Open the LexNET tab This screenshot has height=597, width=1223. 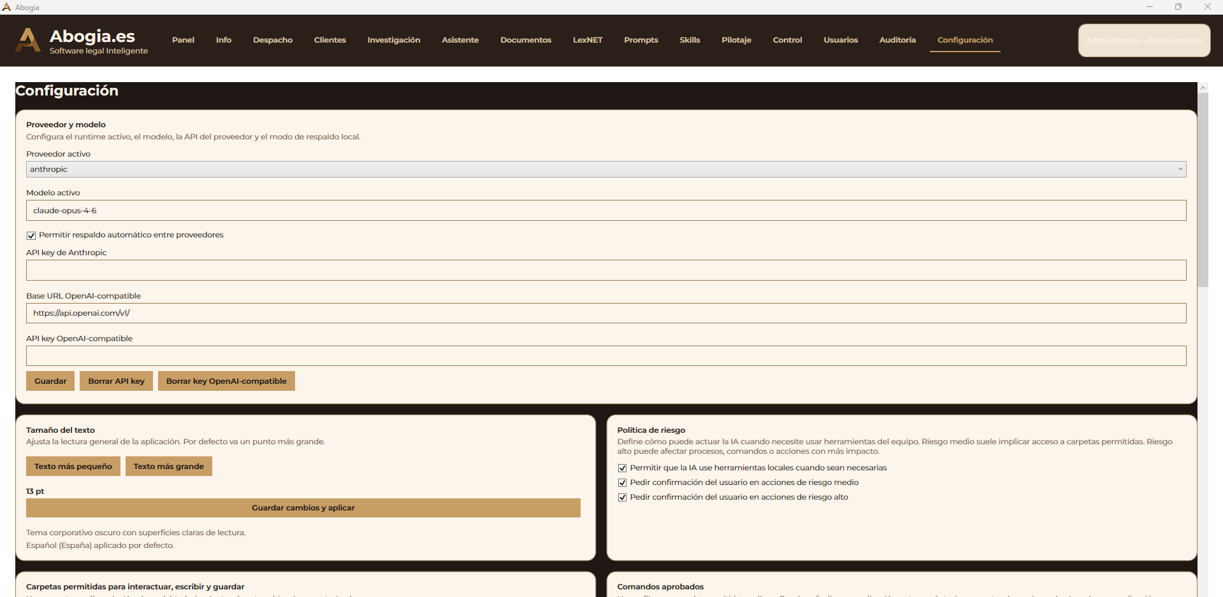(x=587, y=40)
